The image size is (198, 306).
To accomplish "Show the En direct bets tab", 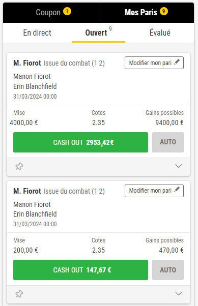I will [37, 33].
